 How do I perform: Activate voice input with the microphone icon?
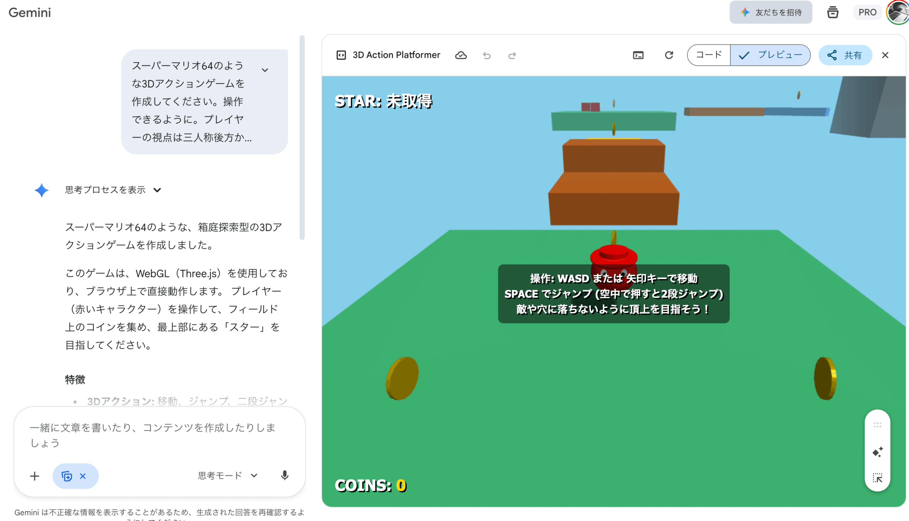[285, 476]
